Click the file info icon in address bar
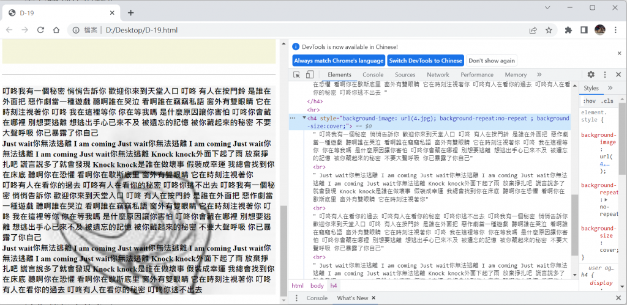627x305 pixels. pyautogui.click(x=76, y=30)
